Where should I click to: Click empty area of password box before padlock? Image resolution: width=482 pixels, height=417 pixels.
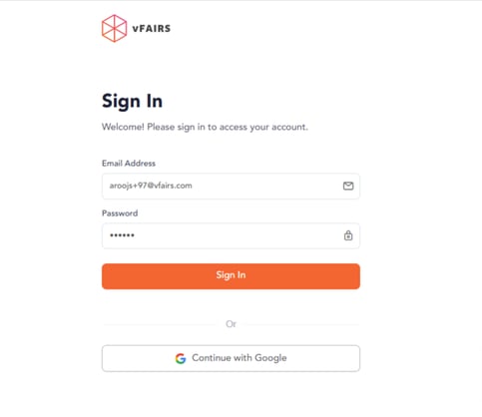coord(238,235)
